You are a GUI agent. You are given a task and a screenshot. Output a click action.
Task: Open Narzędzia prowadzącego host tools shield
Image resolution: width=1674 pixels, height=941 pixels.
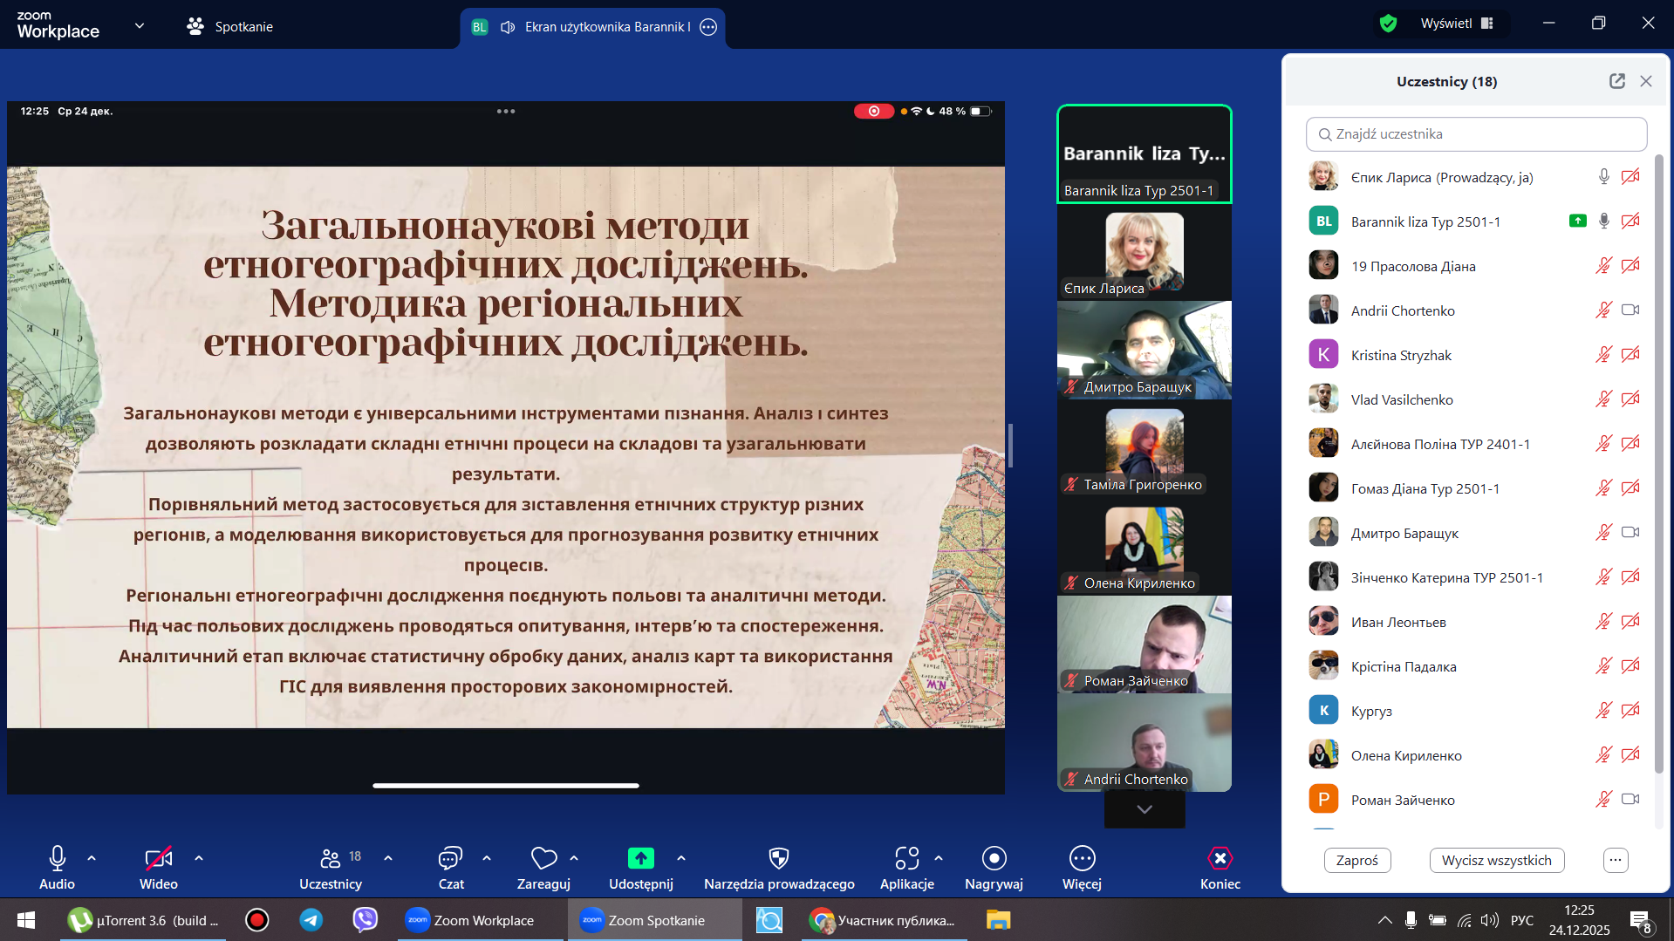point(779,859)
